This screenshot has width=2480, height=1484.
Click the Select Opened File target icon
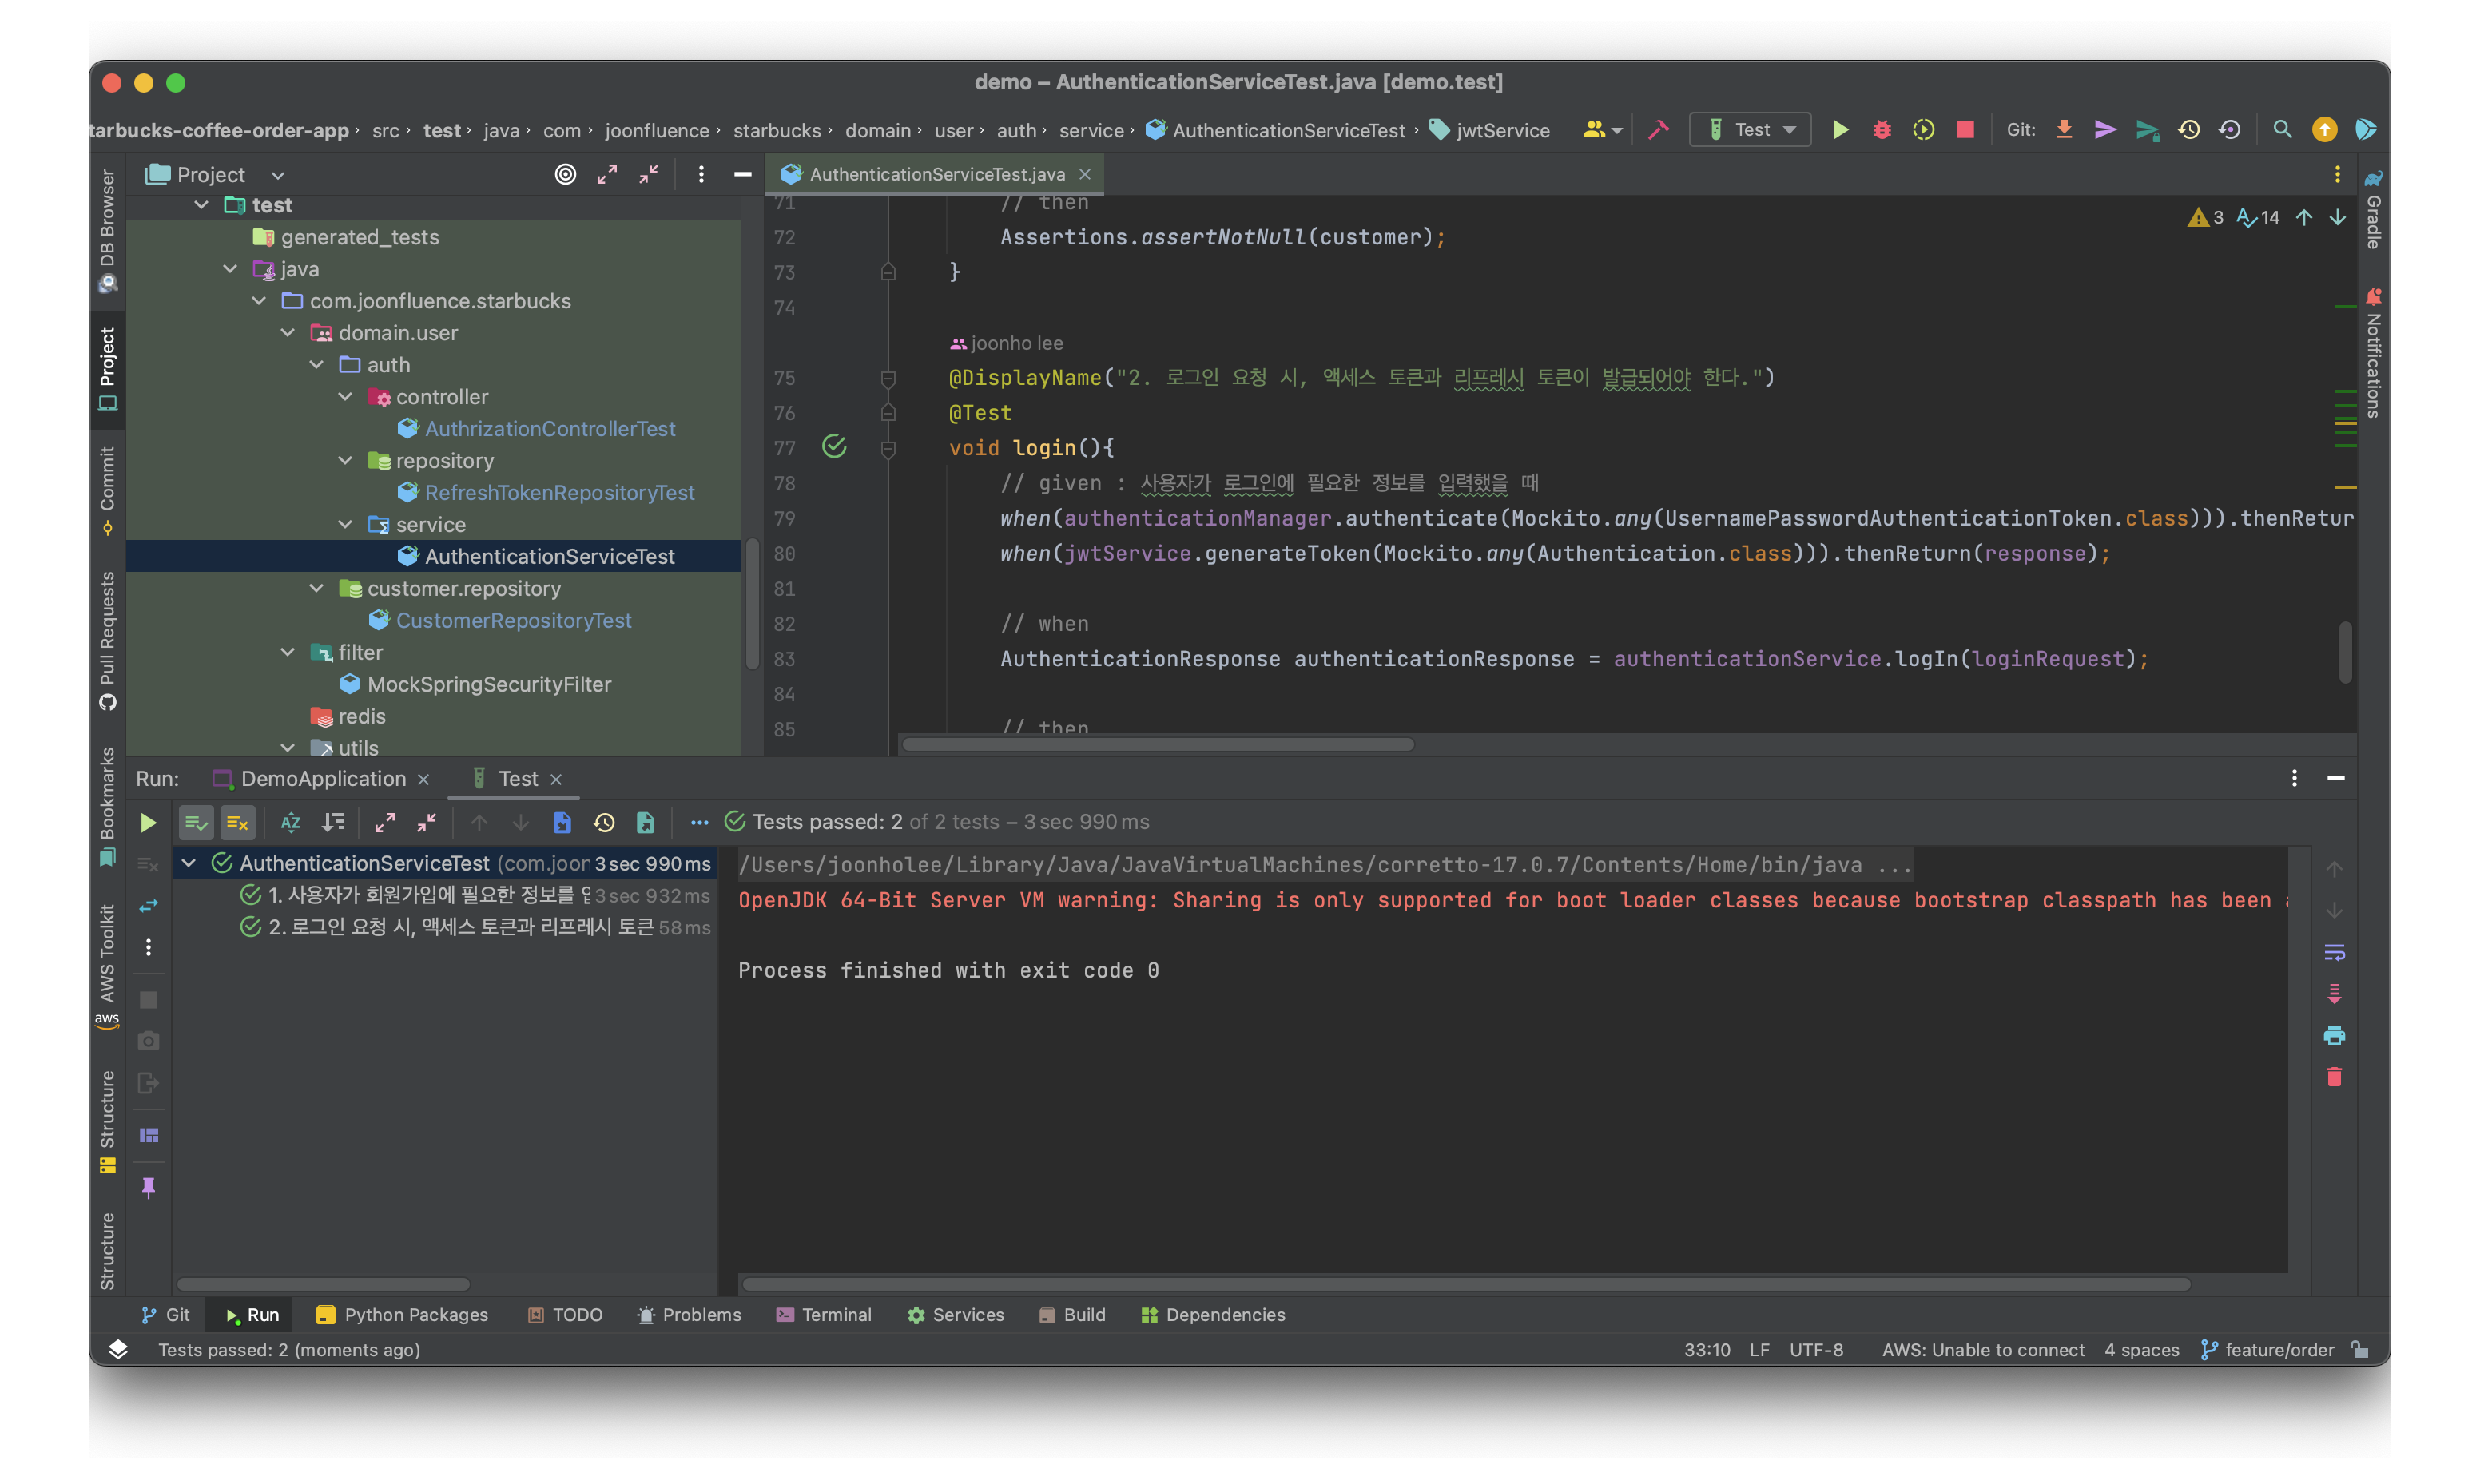pos(565,175)
